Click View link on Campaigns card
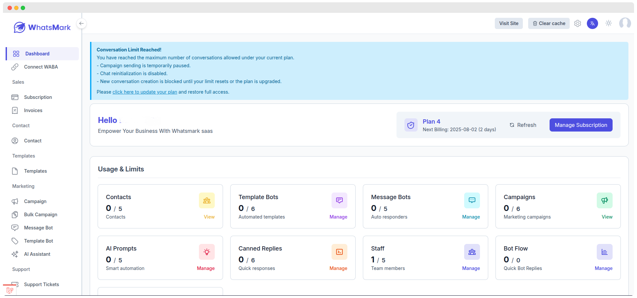 607,217
